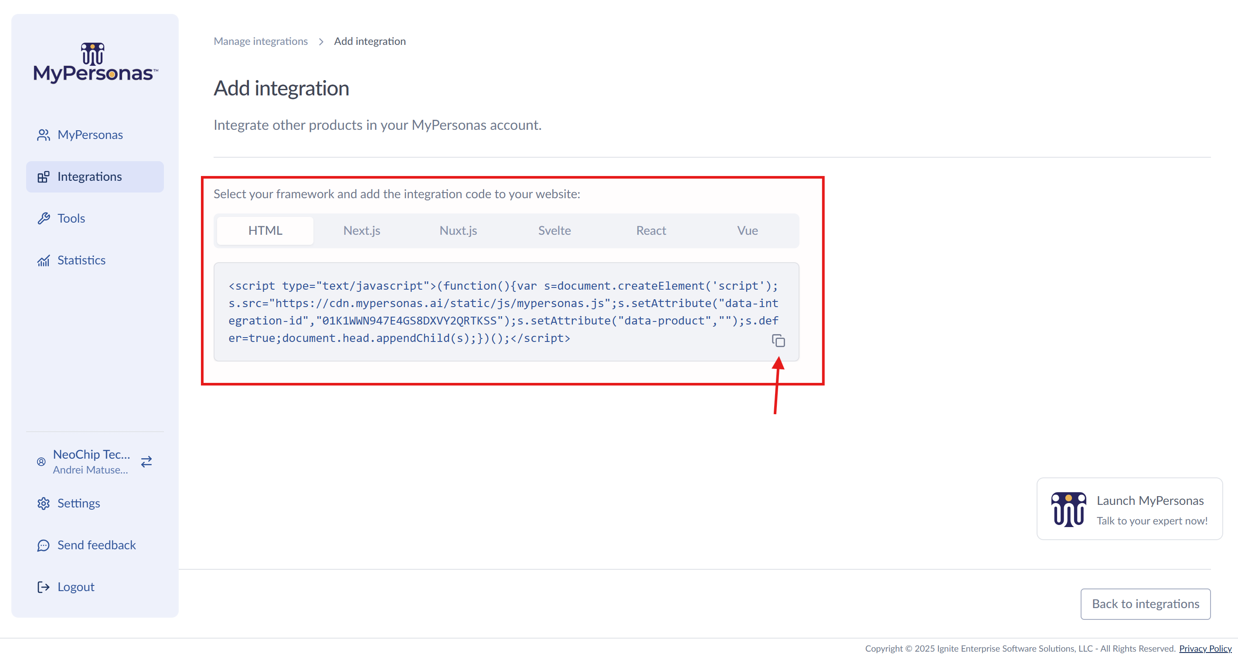Click the Settings gear icon
The height and width of the screenshot is (656, 1238).
(43, 503)
